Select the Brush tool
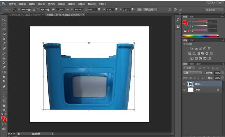This screenshot has height=137, width=225. pos(4,53)
